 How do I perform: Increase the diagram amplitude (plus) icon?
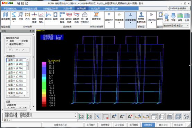coord(138,117)
